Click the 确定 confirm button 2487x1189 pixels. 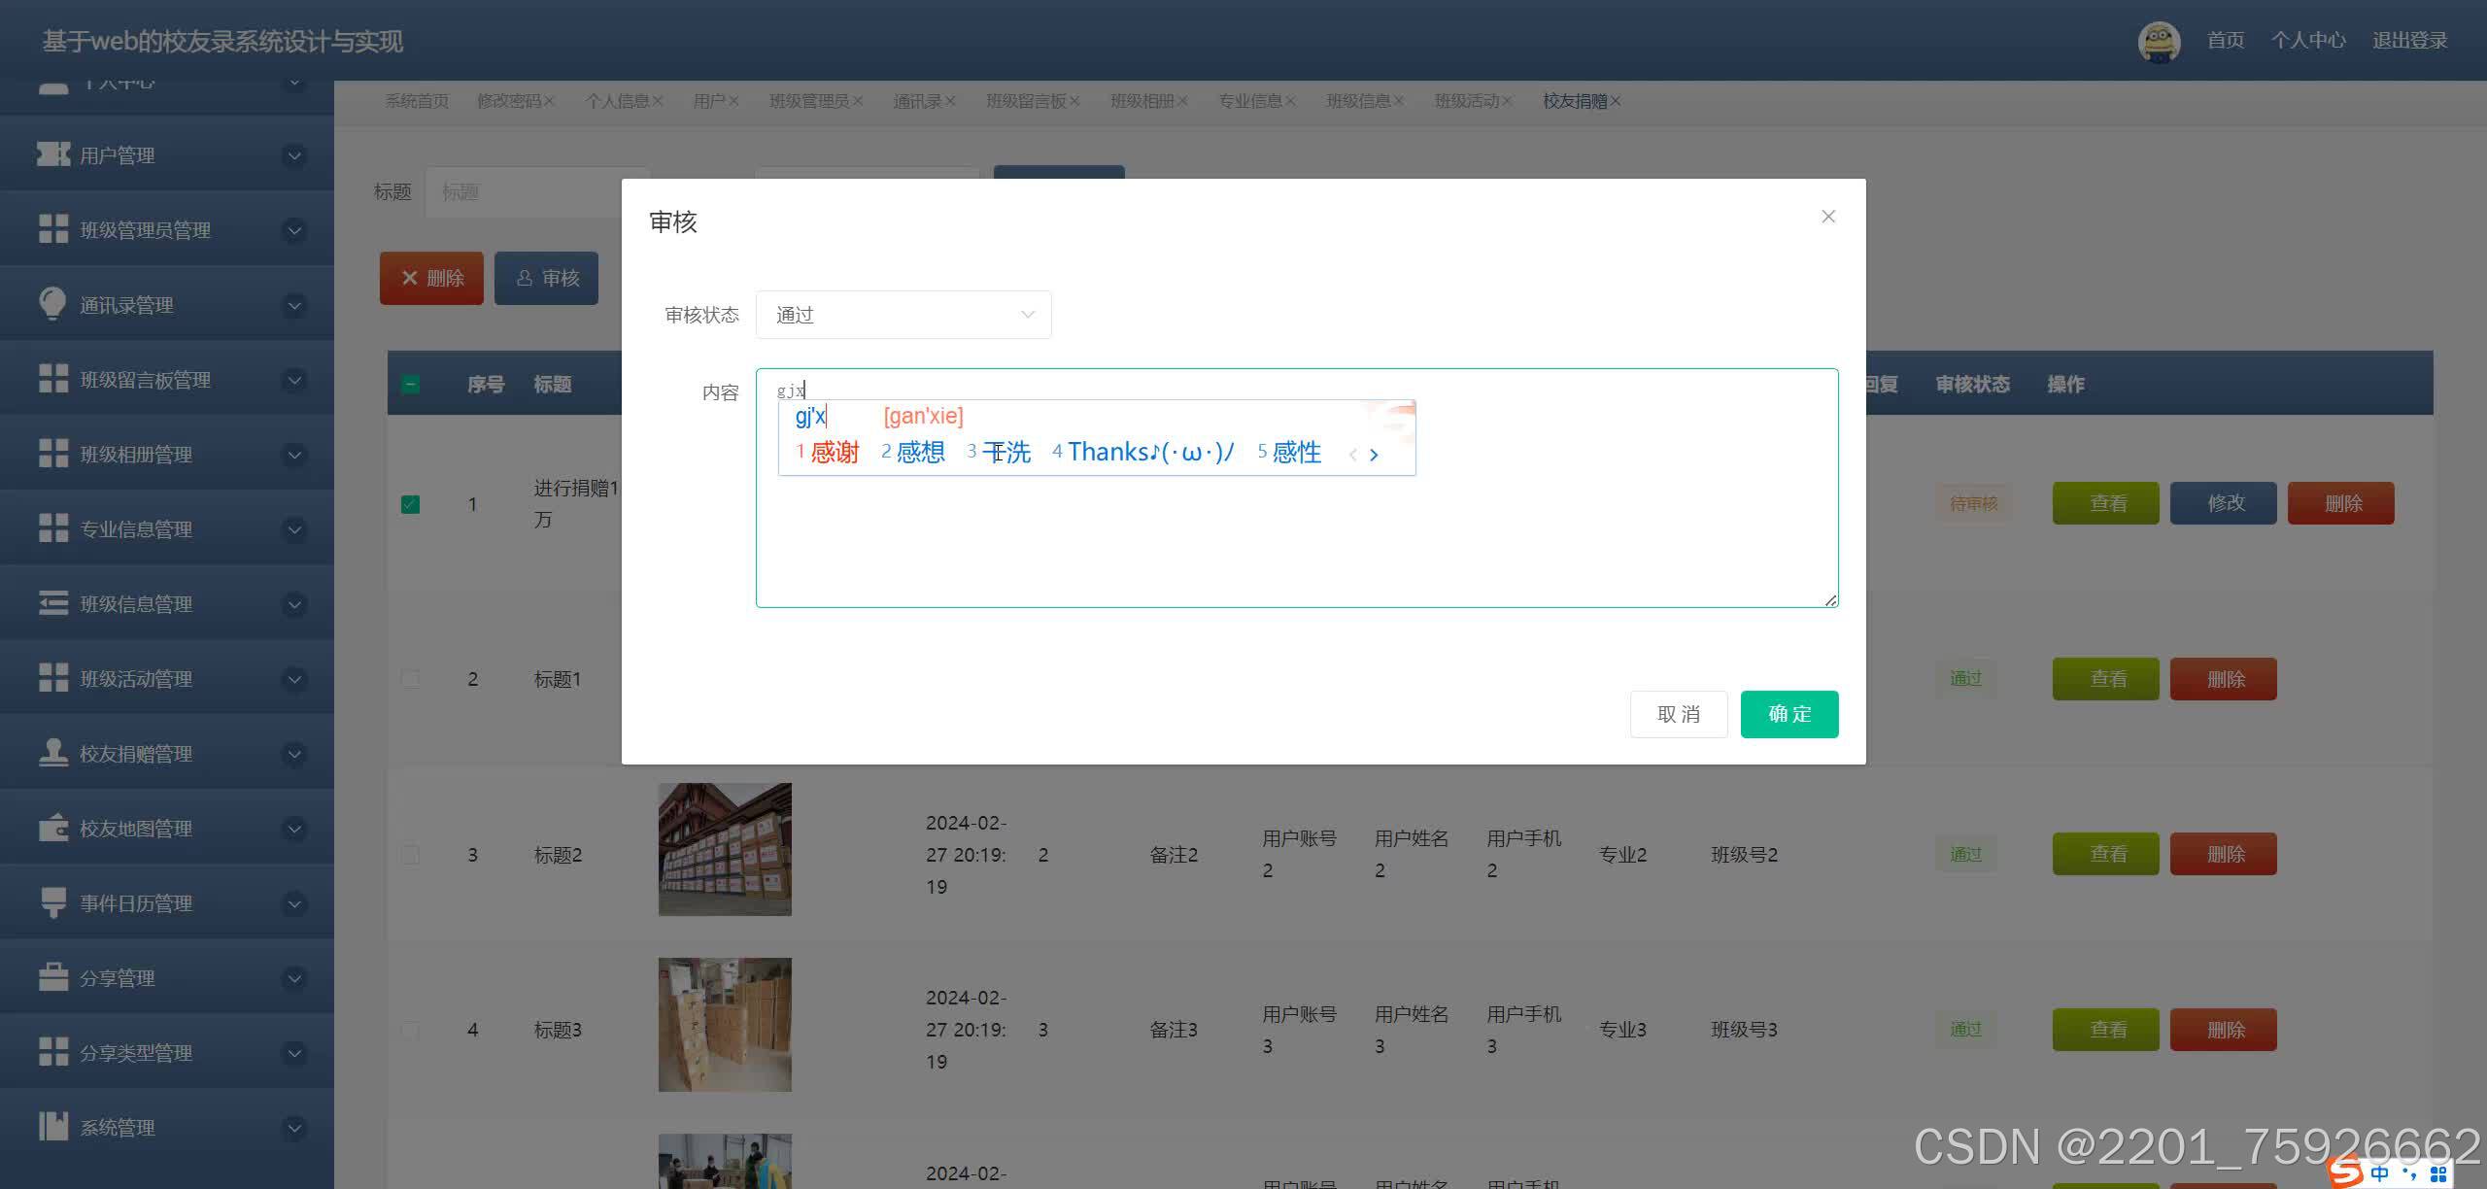[1789, 714]
